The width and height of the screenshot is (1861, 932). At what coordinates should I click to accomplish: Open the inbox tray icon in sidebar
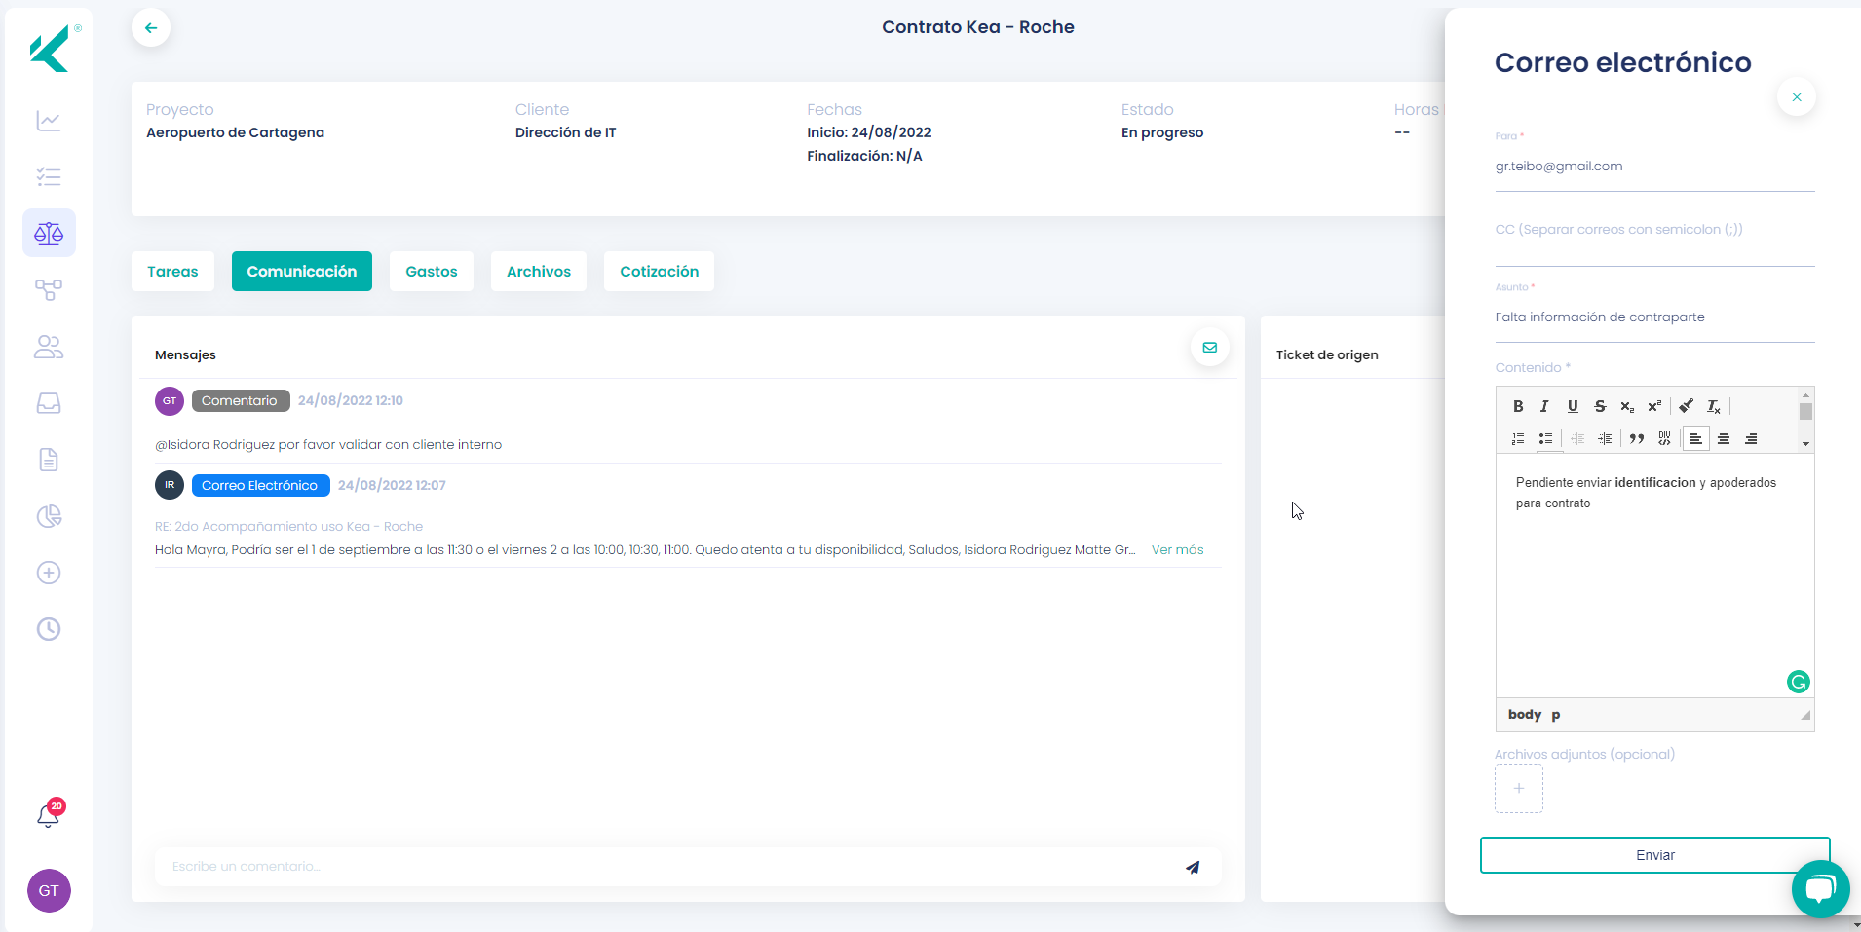click(x=49, y=403)
